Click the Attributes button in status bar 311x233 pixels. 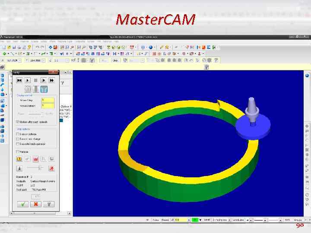coord(238,220)
